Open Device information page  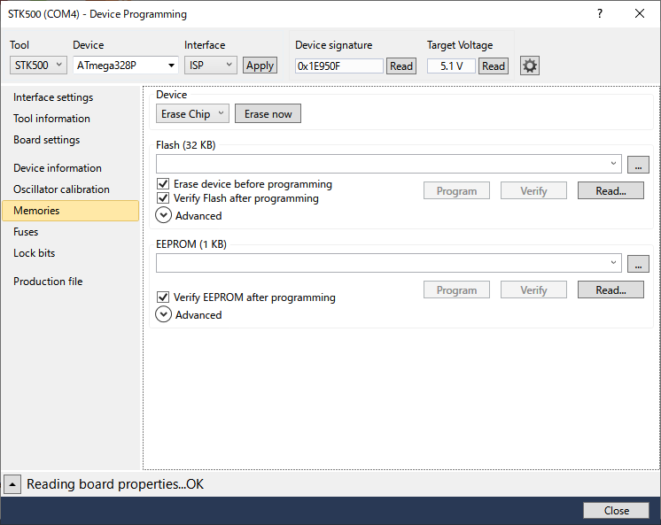pyautogui.click(x=58, y=168)
